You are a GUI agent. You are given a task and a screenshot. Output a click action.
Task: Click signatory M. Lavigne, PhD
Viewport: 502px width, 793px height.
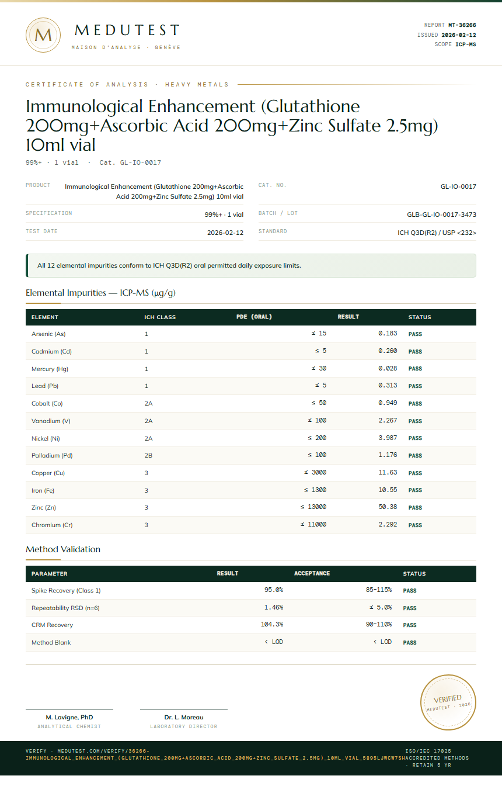click(x=69, y=717)
